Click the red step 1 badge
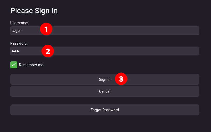 click(x=46, y=29)
